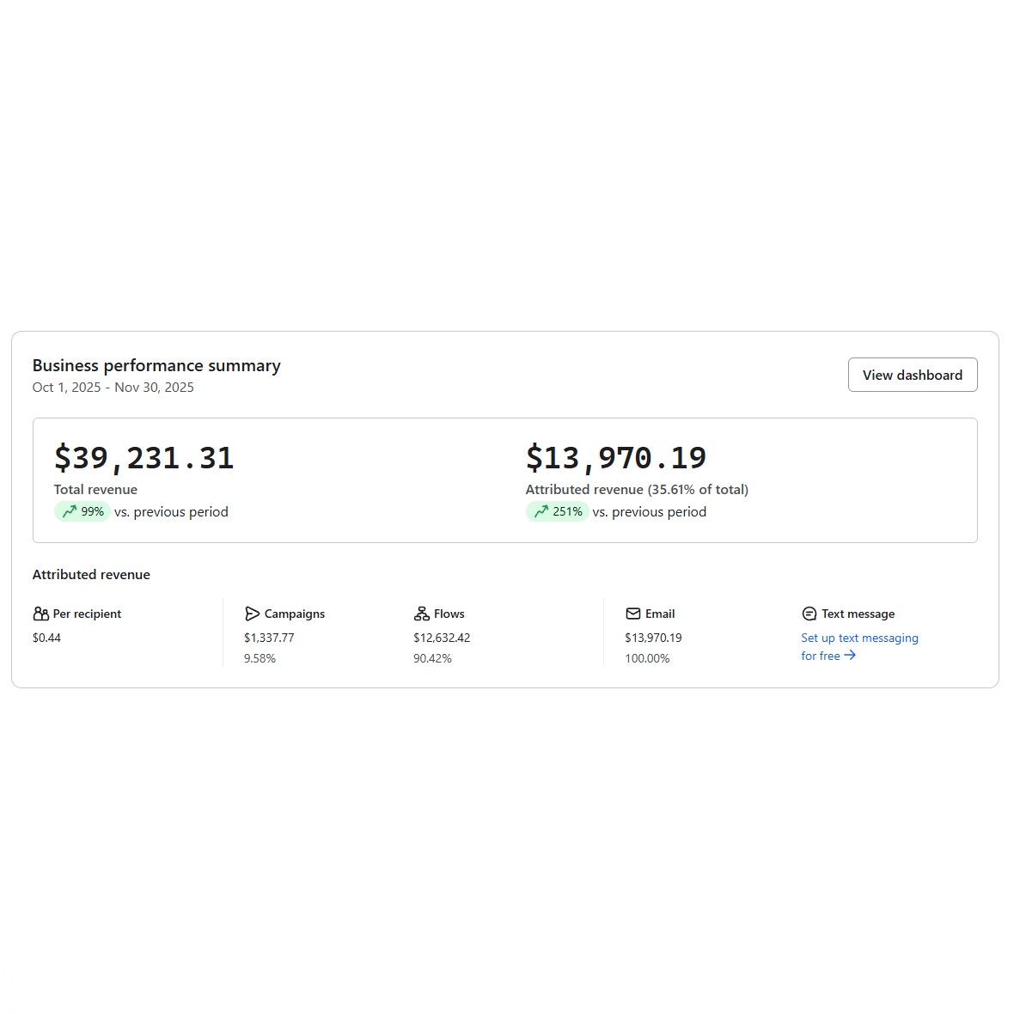The height and width of the screenshot is (1014, 1014).
Task: Follow the Set up text messaging link
Action: tap(859, 647)
